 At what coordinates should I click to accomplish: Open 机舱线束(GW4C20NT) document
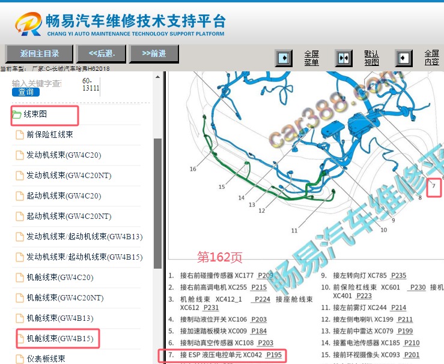click(x=65, y=297)
